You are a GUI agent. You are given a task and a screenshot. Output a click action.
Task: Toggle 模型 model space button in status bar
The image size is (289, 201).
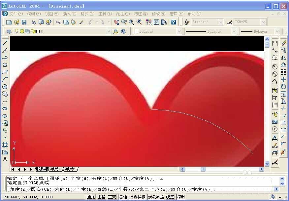coord(181,197)
